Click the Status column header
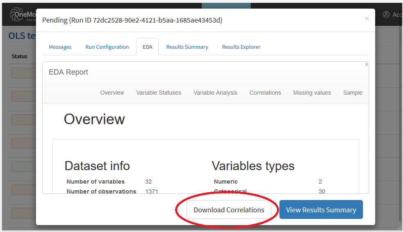Image resolution: width=403 pixels, height=232 pixels. click(20, 57)
